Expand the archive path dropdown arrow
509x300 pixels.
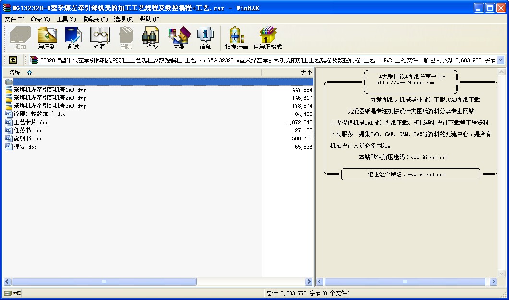(501, 60)
